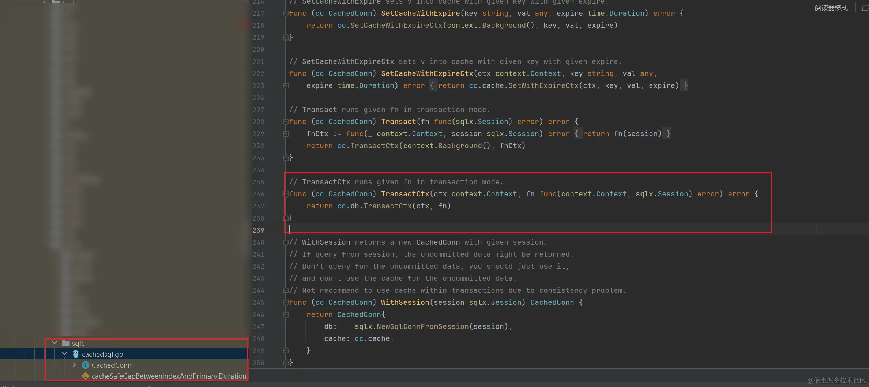This screenshot has width=869, height=387.
Task: Click the cachedsql.go Go file icon
Action: (76, 354)
